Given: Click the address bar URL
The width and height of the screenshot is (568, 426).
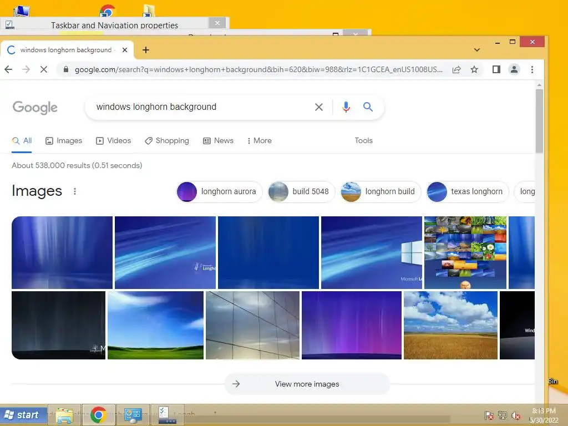Looking at the screenshot, I should [258, 69].
